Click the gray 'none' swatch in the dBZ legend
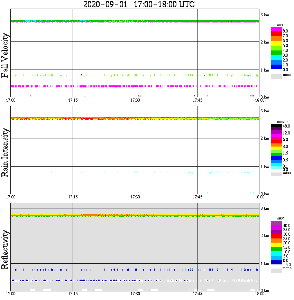 pyautogui.click(x=276, y=271)
